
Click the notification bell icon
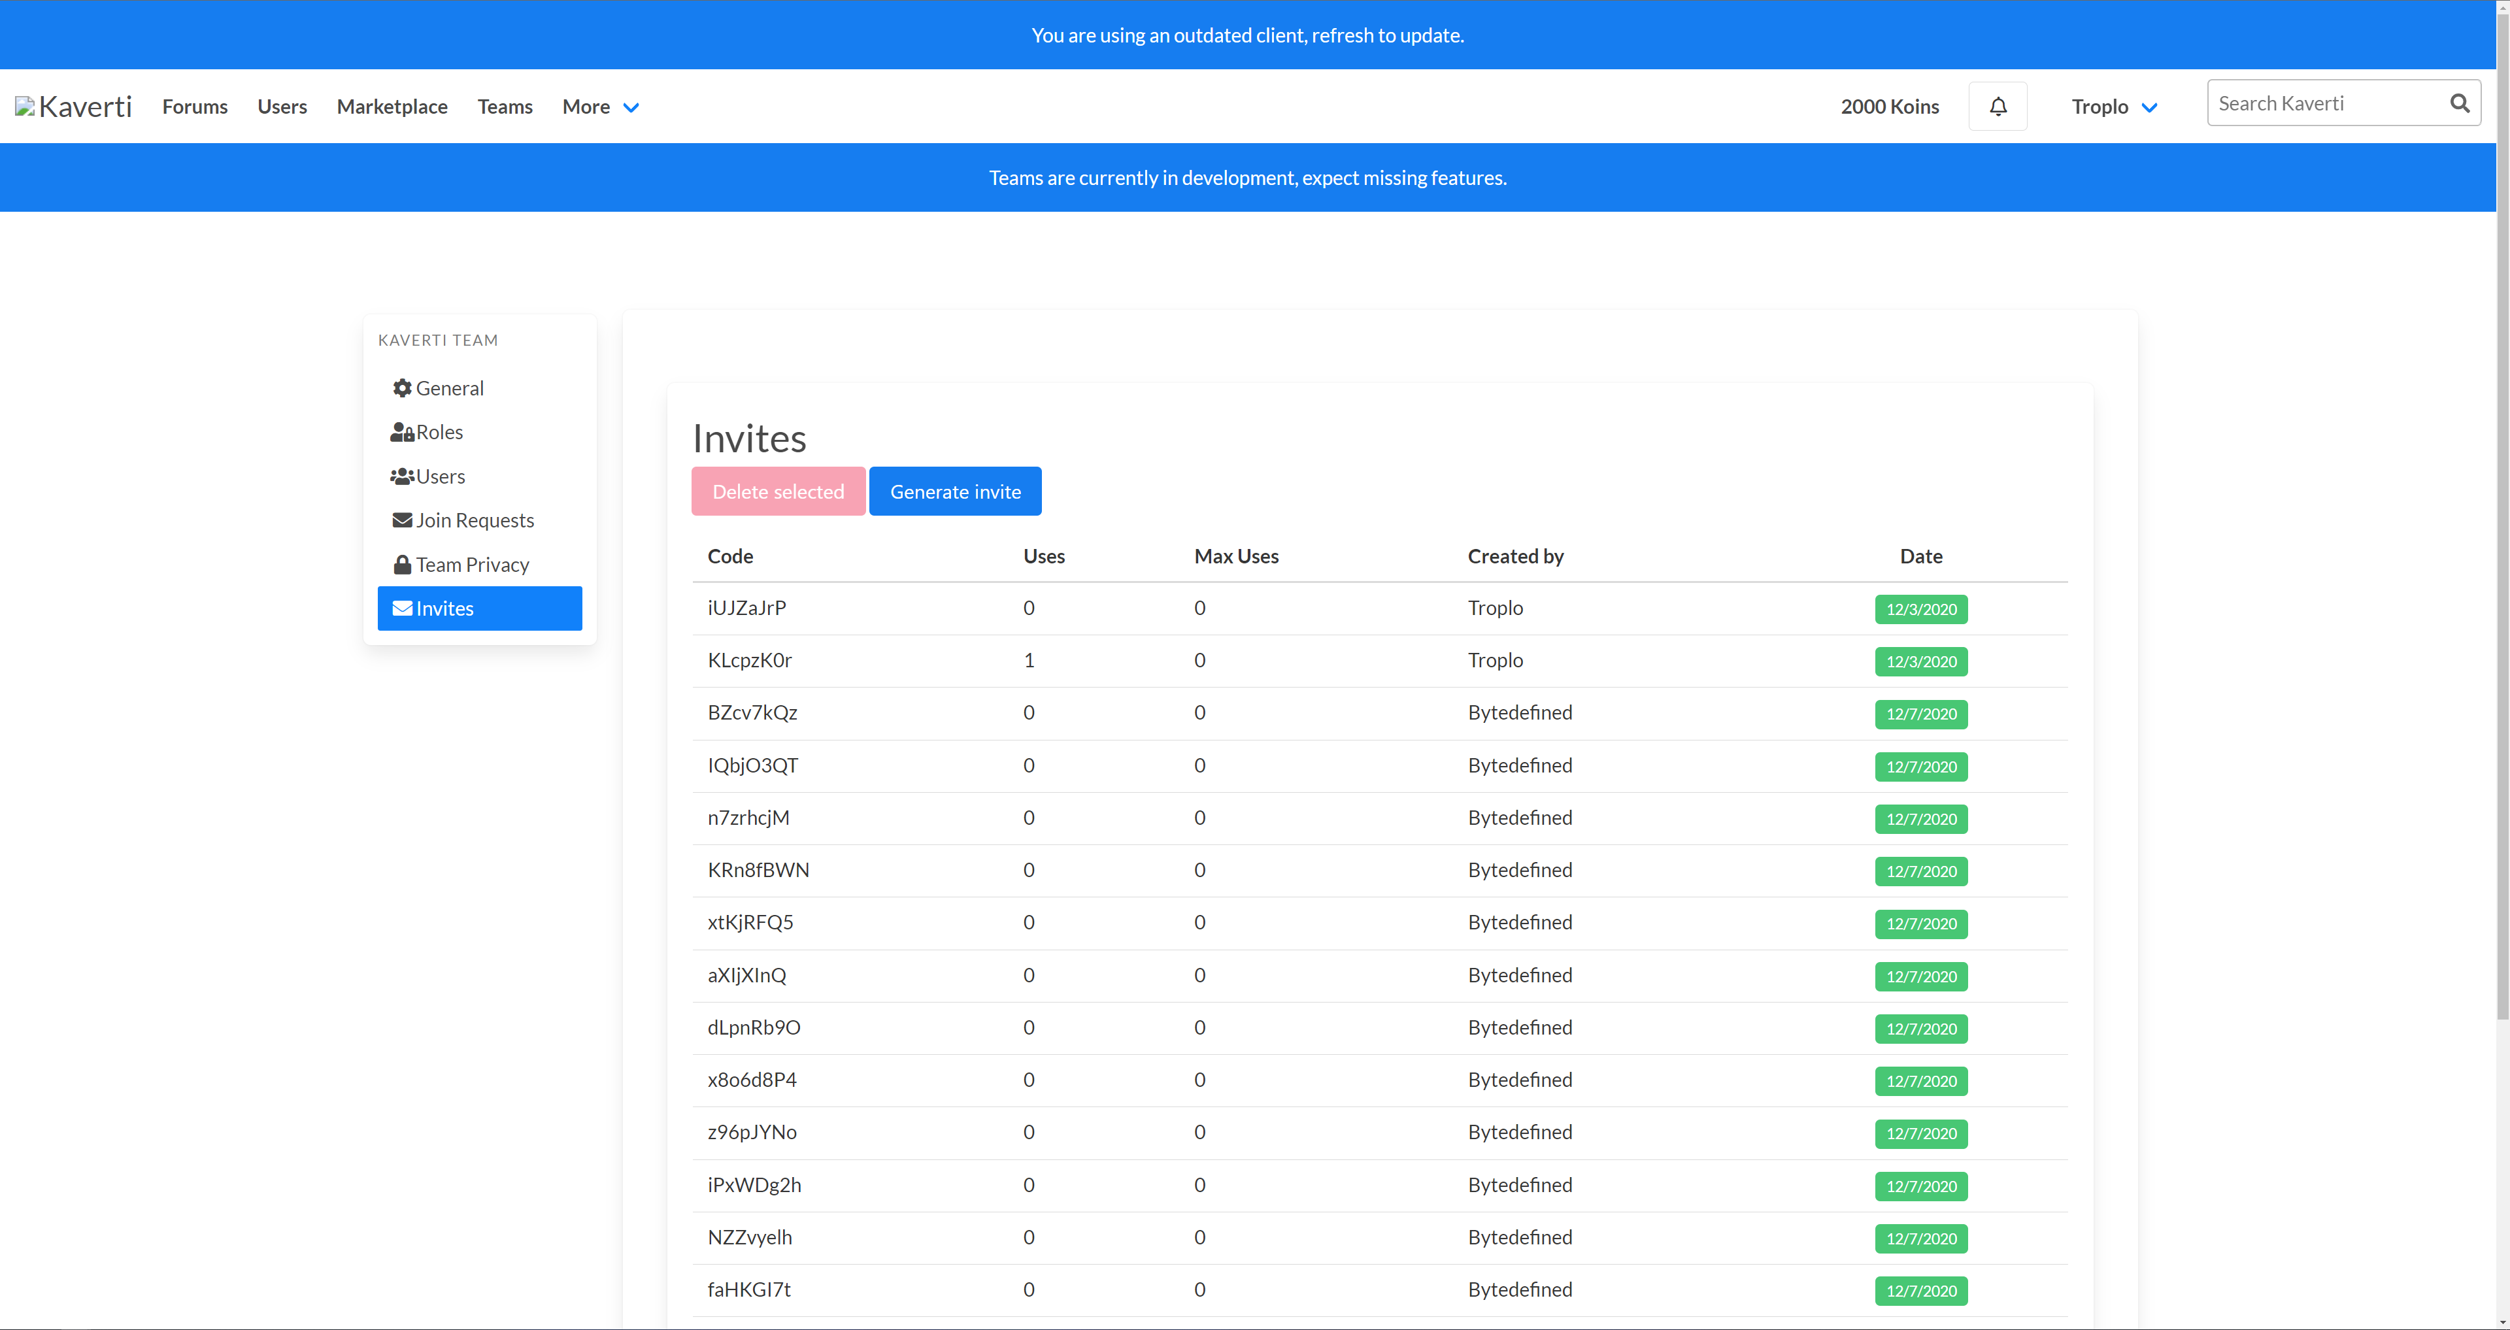1998,107
